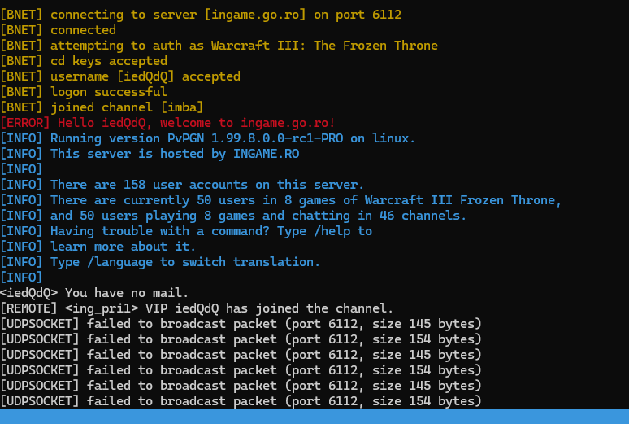Screen dimensions: 629x424
Task: Click the red [ERROR] tag
Action: 25,123
